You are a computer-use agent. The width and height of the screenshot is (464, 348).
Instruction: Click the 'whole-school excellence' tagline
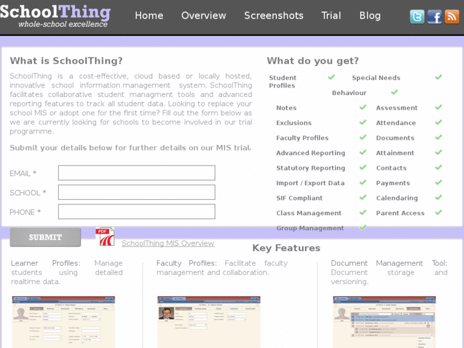tap(63, 24)
